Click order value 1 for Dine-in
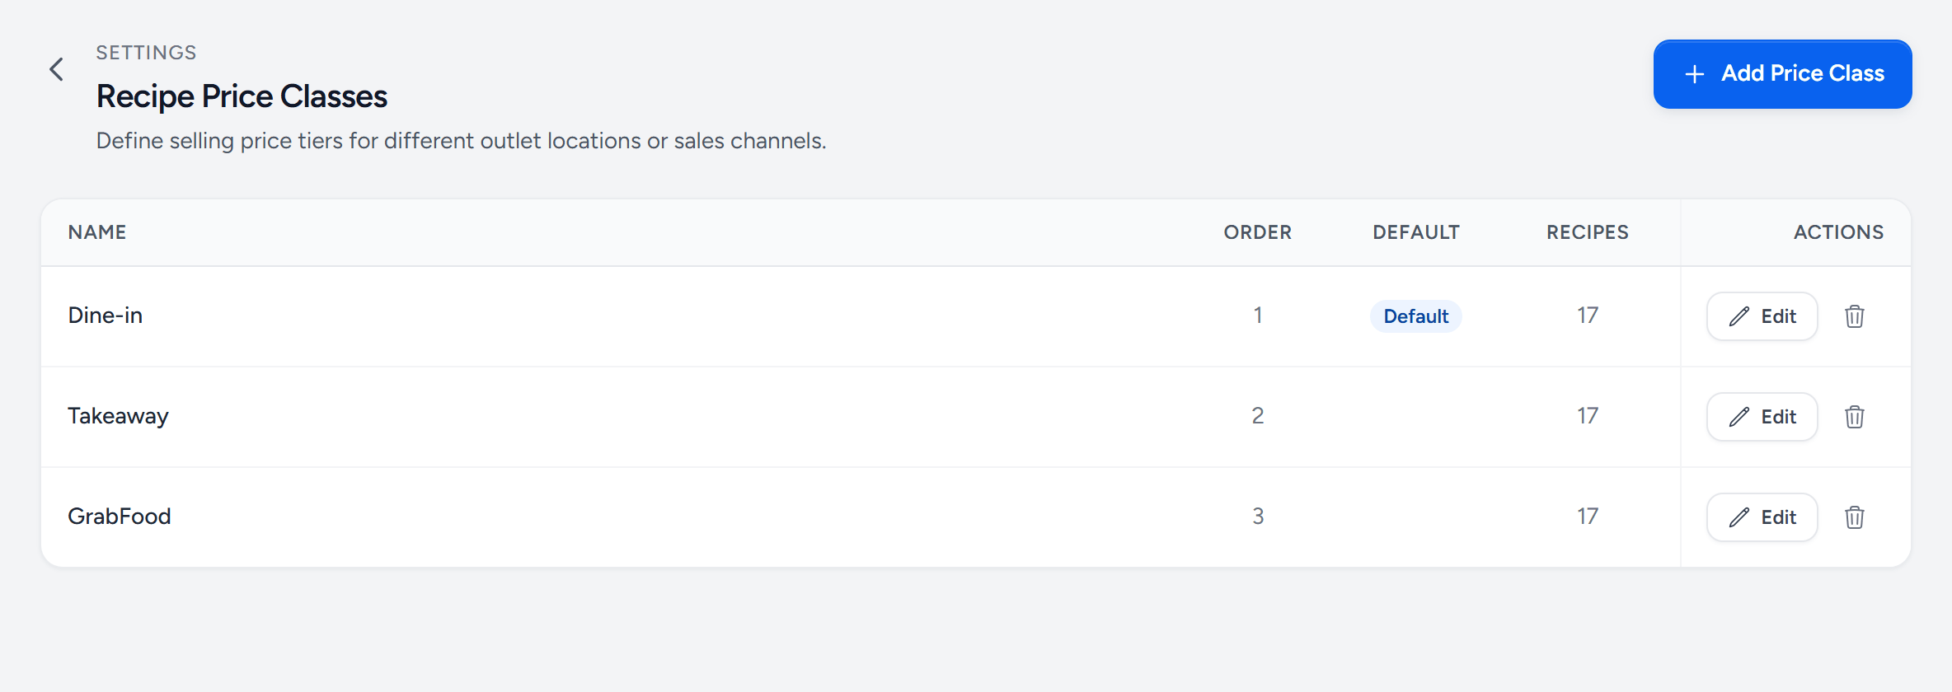 pyautogui.click(x=1258, y=316)
